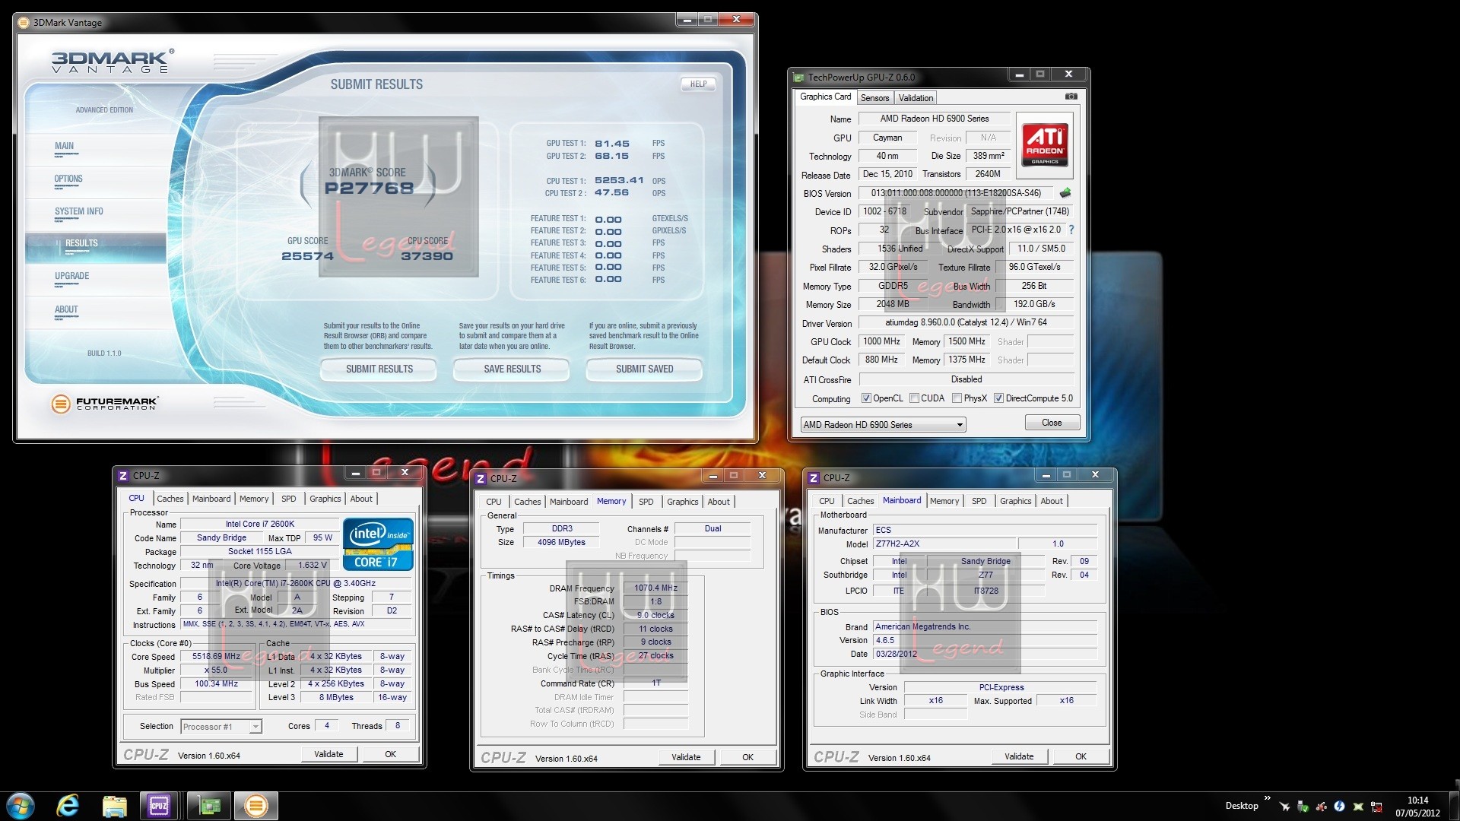Open SPD tab in the CPU-Z Memory window
1460x821 pixels.
click(646, 502)
